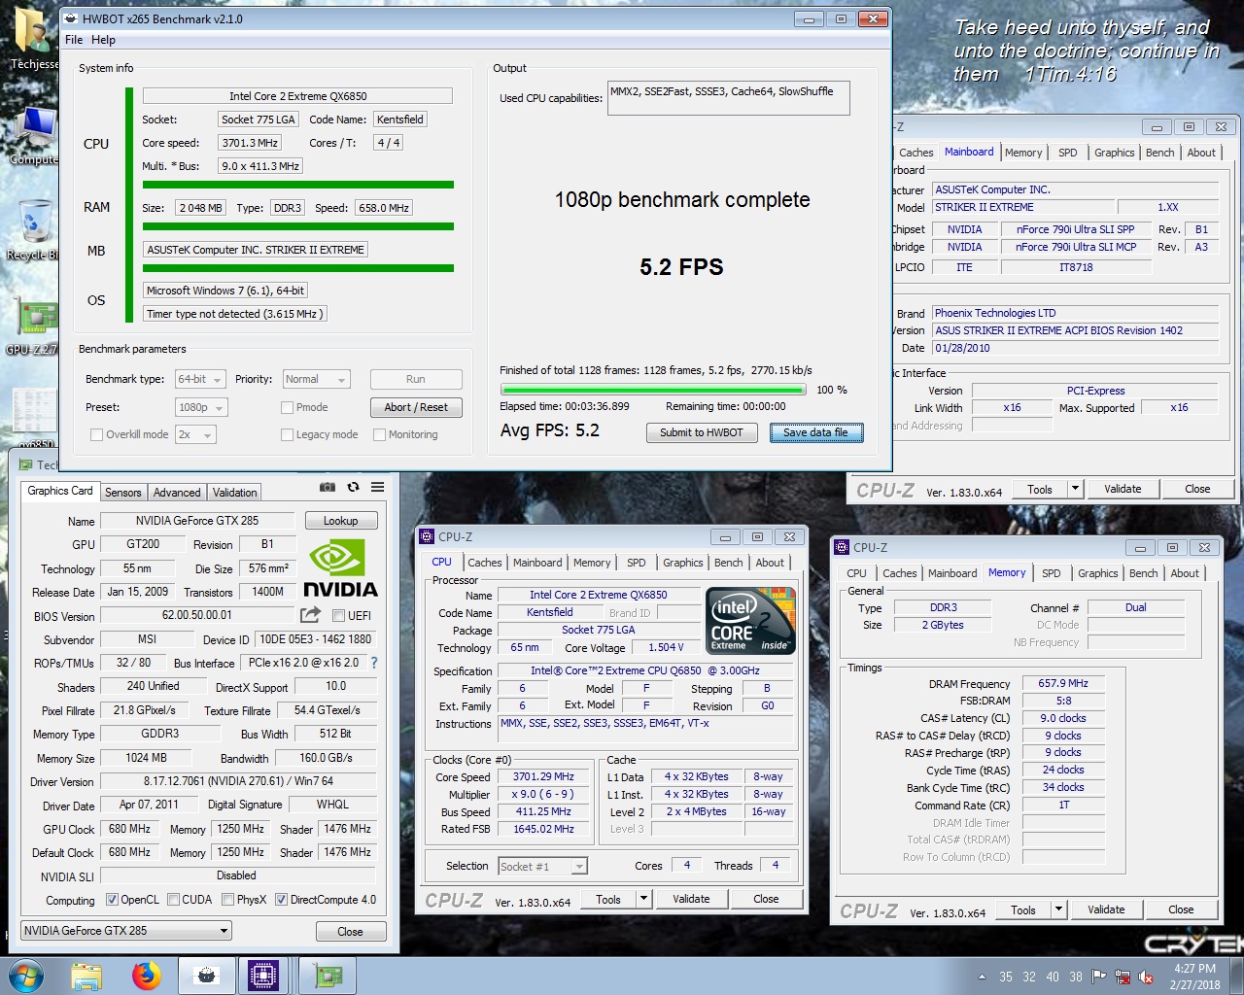
Task: Toggle the OpenCL checkbox
Action: click(x=112, y=900)
